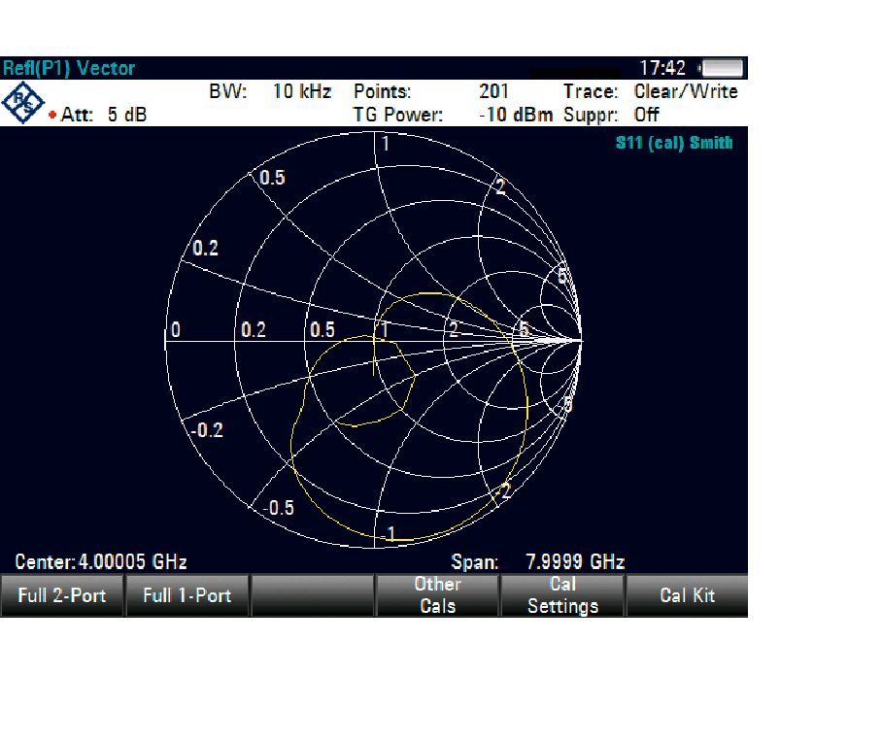Click the Rohde & Schwarz logo icon

click(23, 103)
